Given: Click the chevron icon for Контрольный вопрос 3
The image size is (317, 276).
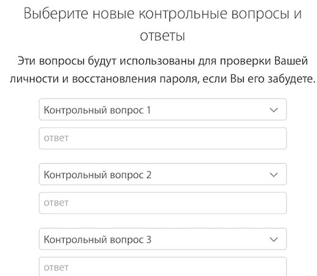Looking at the screenshot, I should coord(274,239).
